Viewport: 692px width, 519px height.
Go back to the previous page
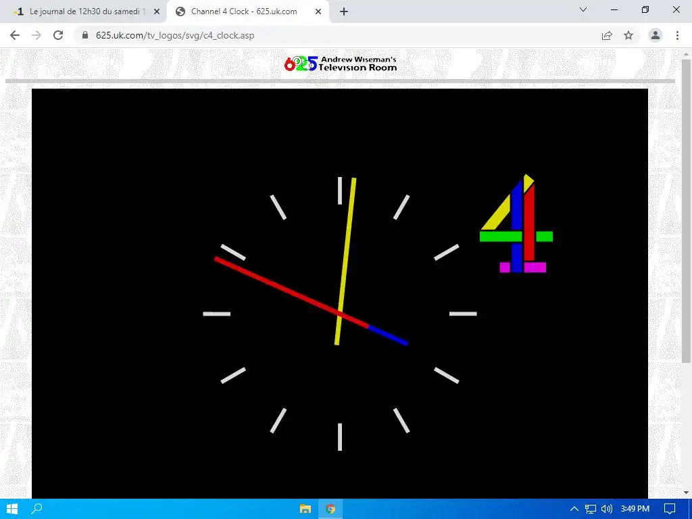pos(15,35)
